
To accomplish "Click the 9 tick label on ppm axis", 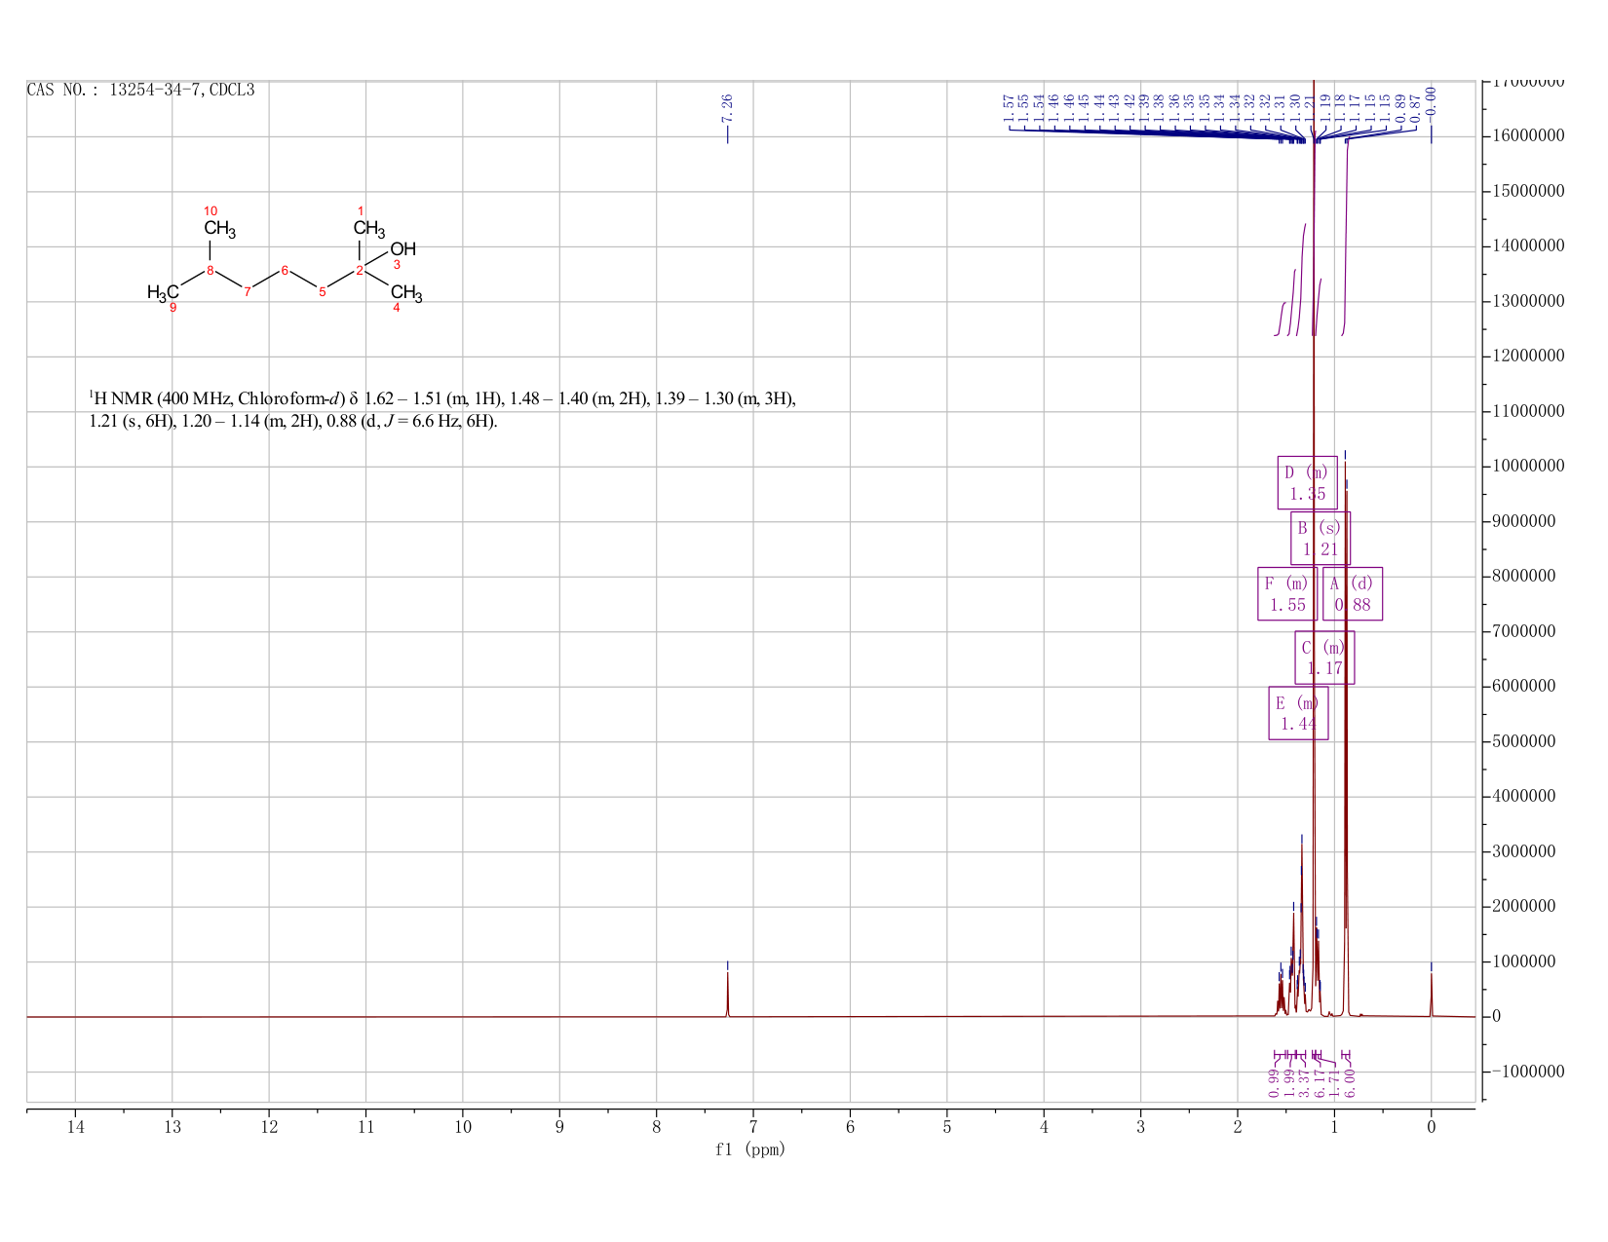I will pos(559,1127).
